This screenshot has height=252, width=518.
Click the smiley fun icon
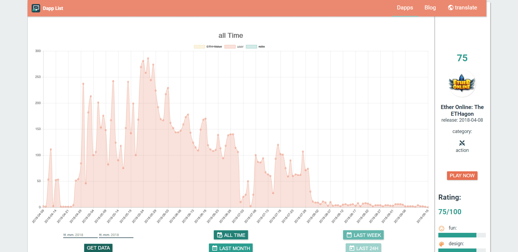point(442,229)
